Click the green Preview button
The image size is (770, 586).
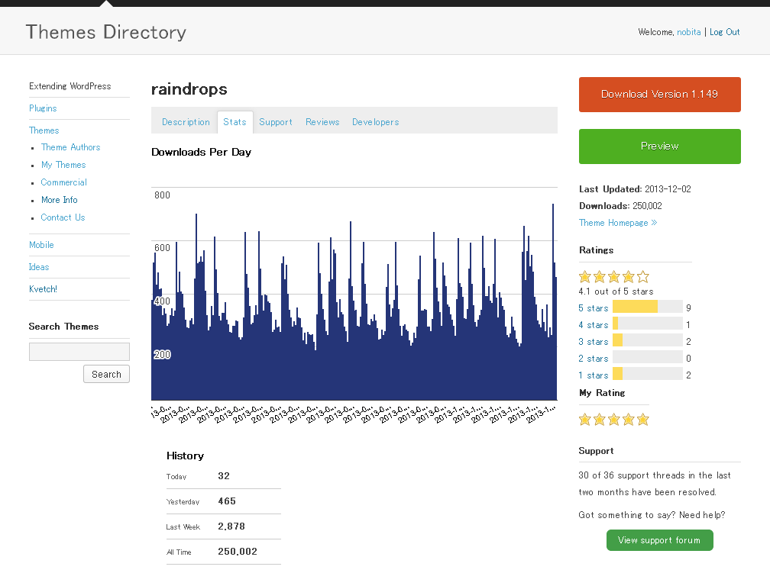(659, 146)
